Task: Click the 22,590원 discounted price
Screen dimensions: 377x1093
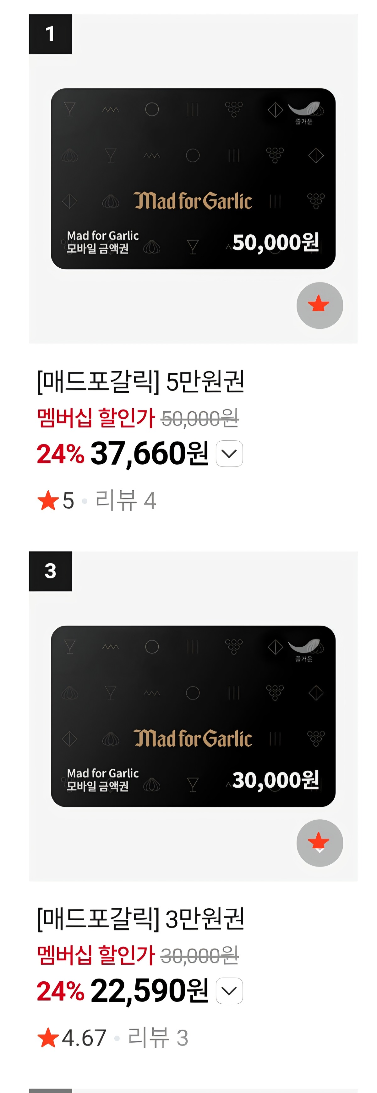Action: pos(150,991)
